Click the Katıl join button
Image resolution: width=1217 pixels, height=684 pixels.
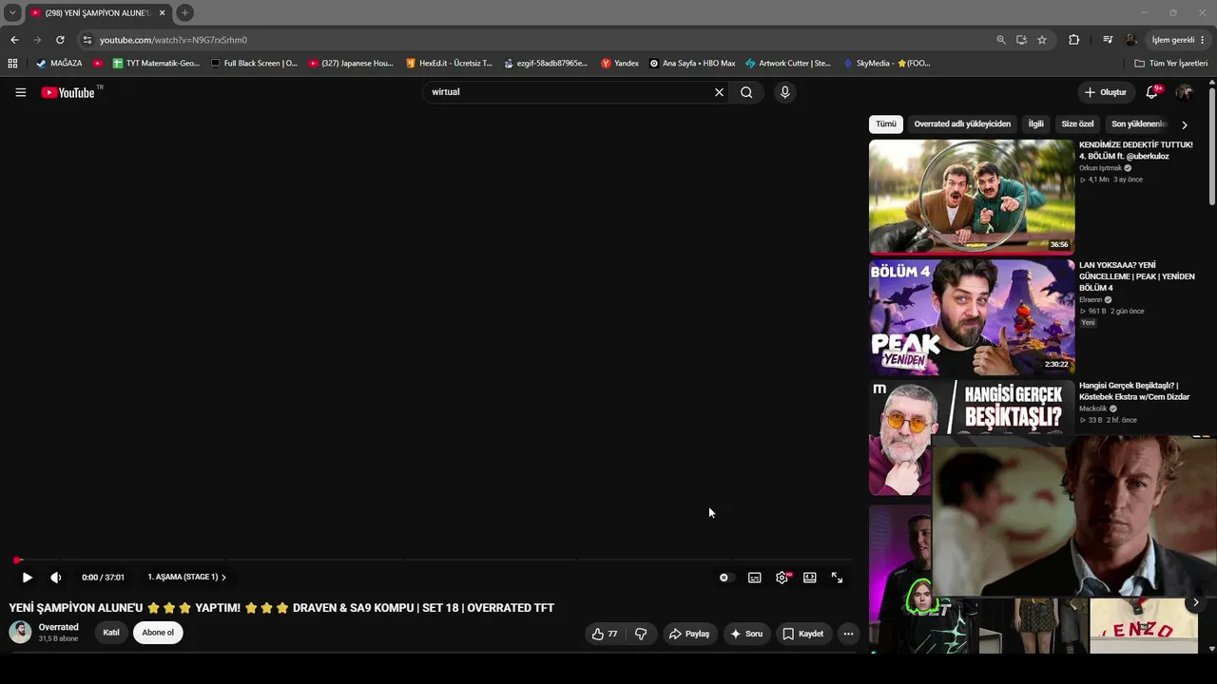click(111, 633)
